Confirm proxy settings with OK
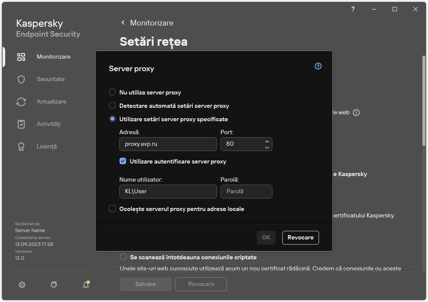The height and width of the screenshot is (302, 428). point(266,237)
